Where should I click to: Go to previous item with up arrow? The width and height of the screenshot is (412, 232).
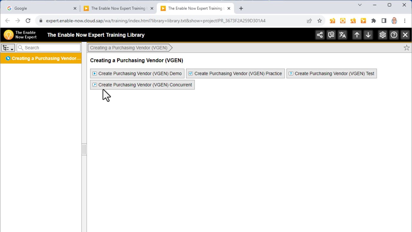[357, 35]
